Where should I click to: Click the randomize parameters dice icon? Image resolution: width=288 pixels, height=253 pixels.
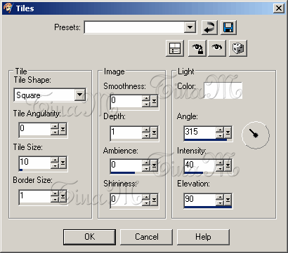[238, 48]
